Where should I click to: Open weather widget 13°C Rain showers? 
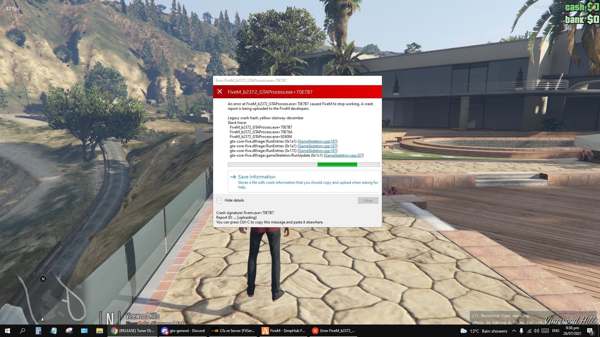pos(484,331)
